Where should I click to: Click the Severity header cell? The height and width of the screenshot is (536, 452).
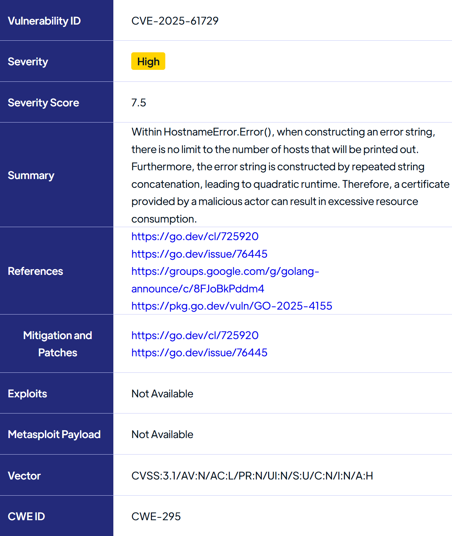point(56,61)
